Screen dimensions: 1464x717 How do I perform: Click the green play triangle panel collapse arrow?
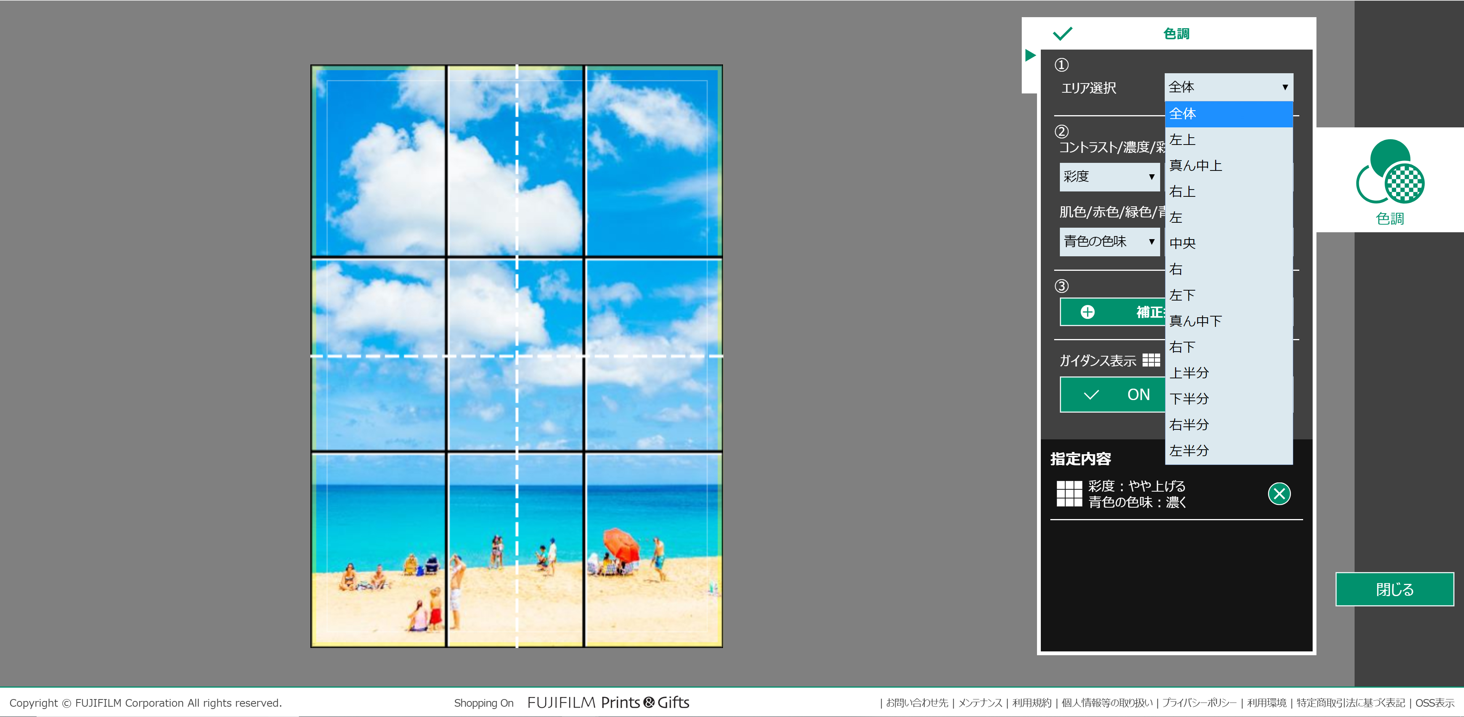pos(1030,55)
